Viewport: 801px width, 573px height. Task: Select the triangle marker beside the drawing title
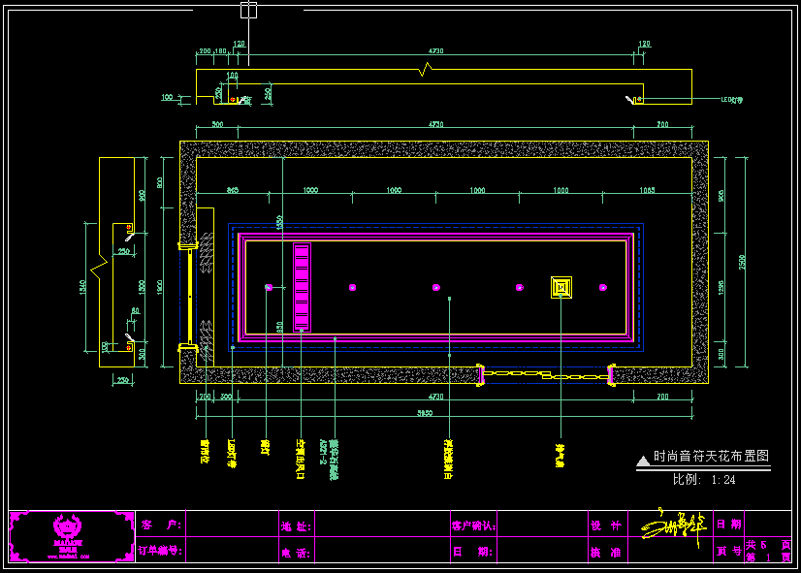click(x=642, y=461)
